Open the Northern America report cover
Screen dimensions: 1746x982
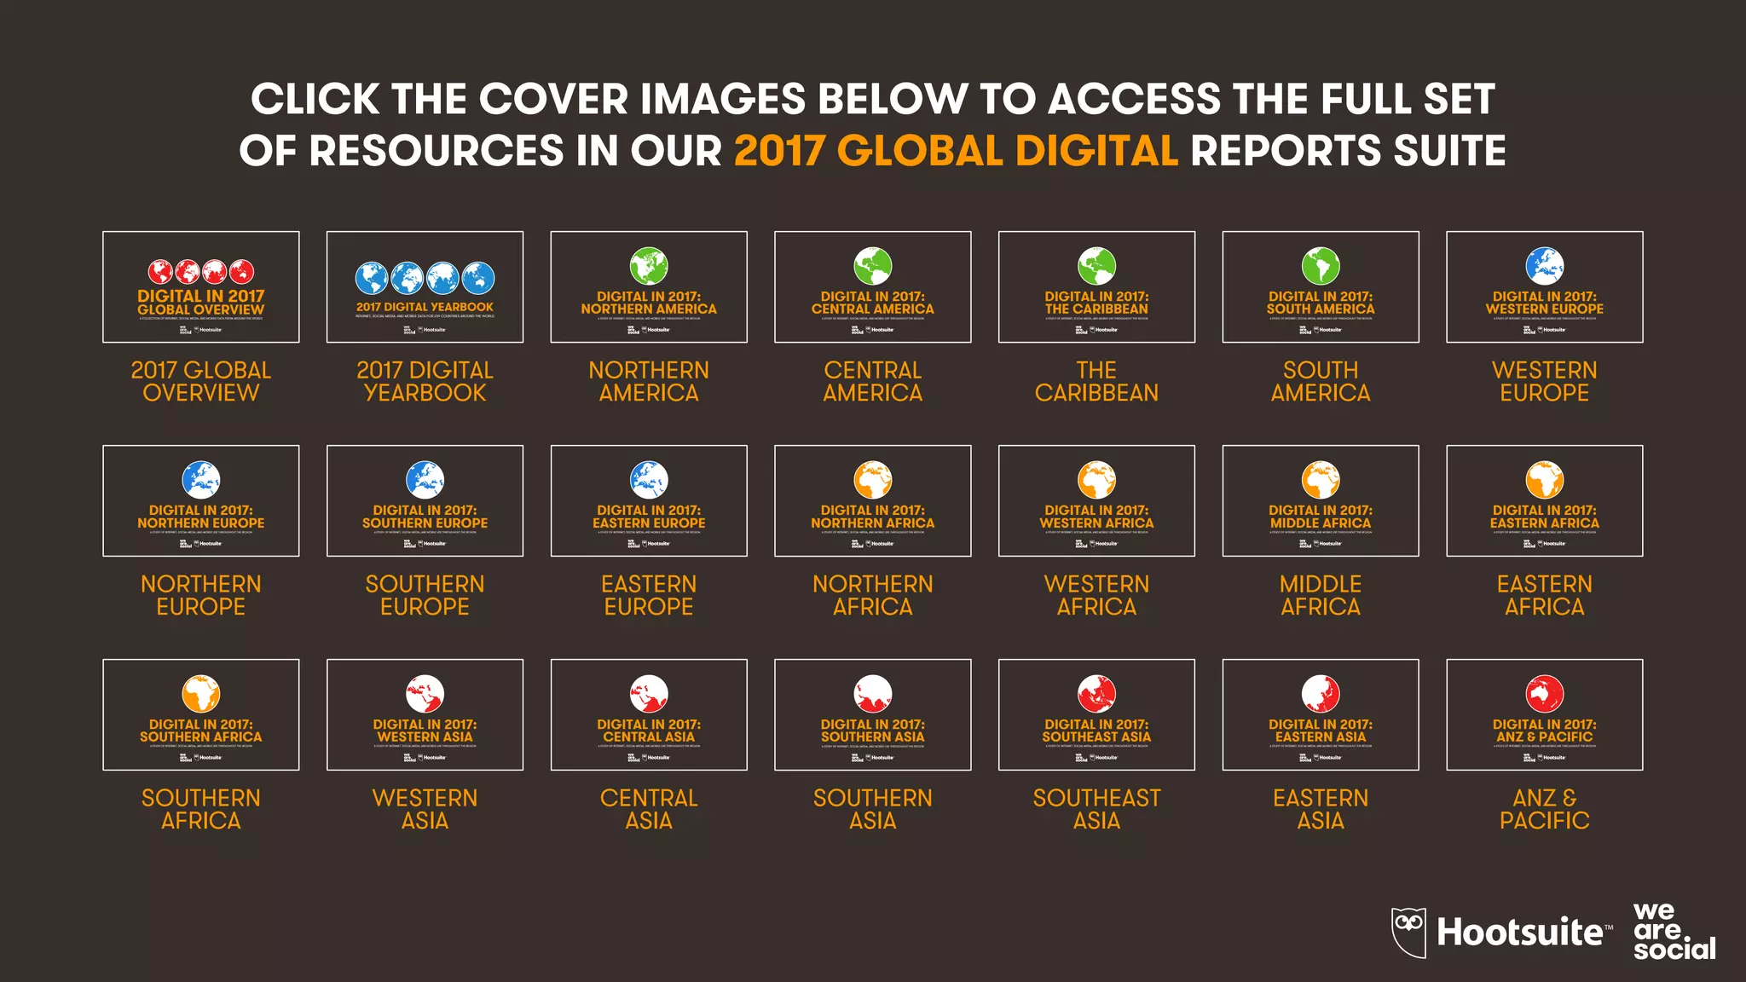click(649, 287)
